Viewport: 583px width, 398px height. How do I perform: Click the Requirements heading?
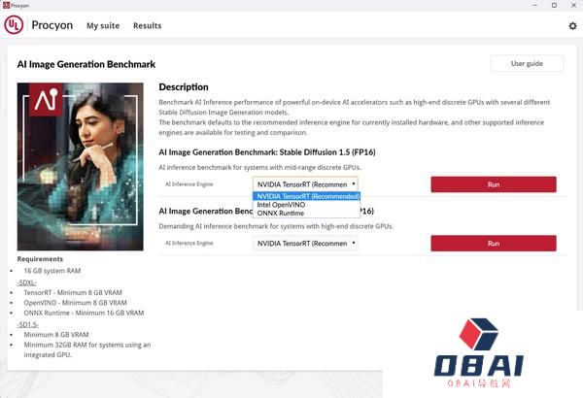[x=40, y=259]
